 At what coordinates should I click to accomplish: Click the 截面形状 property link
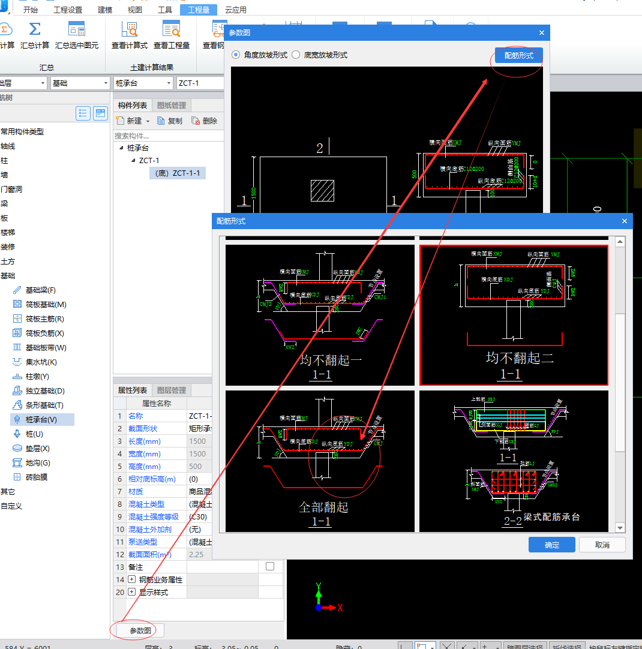pos(143,428)
